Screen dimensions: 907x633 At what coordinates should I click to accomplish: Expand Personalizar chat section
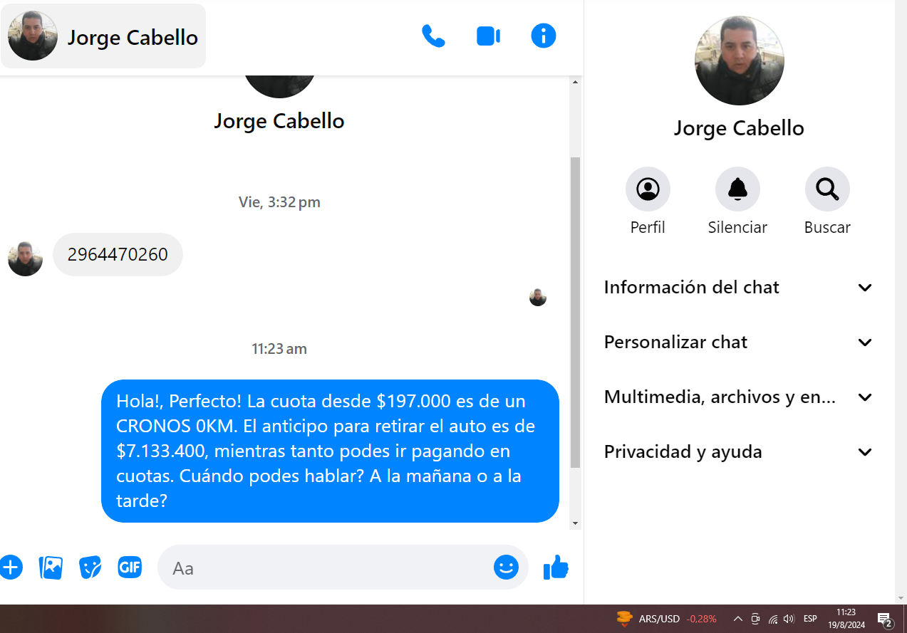click(x=738, y=342)
